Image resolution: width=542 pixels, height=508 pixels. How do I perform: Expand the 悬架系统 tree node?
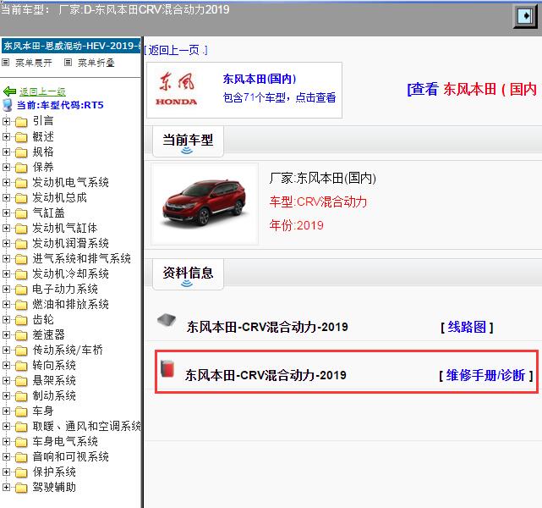tap(6, 380)
